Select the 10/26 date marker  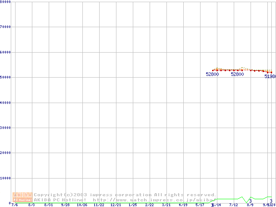click(x=82, y=205)
